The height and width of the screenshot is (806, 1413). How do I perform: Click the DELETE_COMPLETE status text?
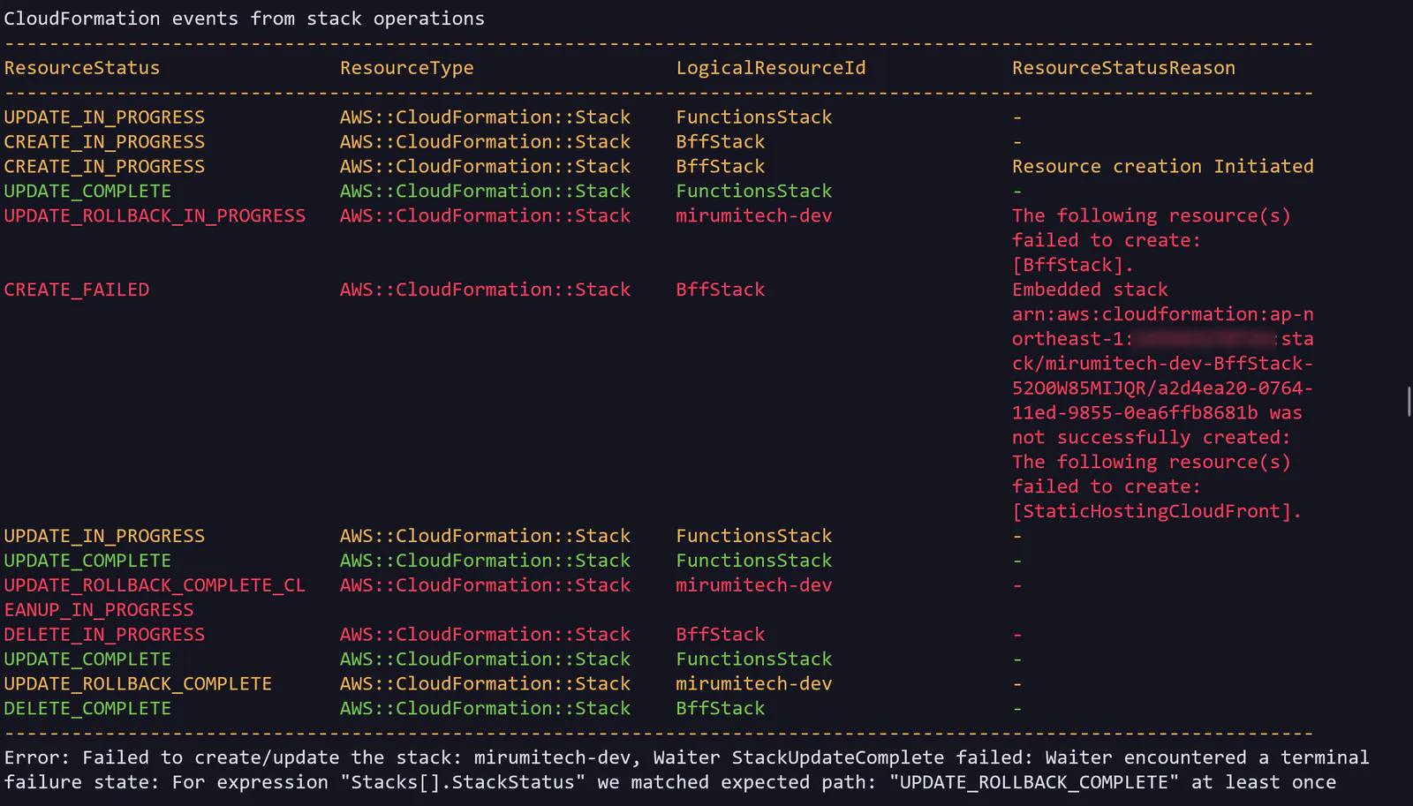tap(87, 709)
